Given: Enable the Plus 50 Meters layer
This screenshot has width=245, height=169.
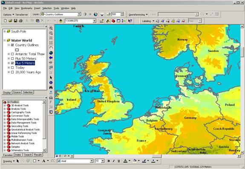Looking at the screenshot, I should 12,58.
